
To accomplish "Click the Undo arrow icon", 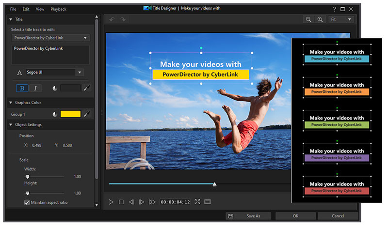I will 111,20.
